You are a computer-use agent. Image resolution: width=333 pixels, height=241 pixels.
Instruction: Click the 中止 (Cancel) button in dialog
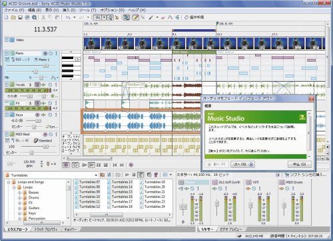[300, 165]
